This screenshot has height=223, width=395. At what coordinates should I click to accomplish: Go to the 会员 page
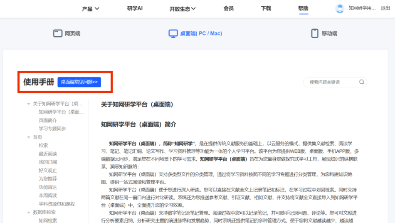pos(228,8)
